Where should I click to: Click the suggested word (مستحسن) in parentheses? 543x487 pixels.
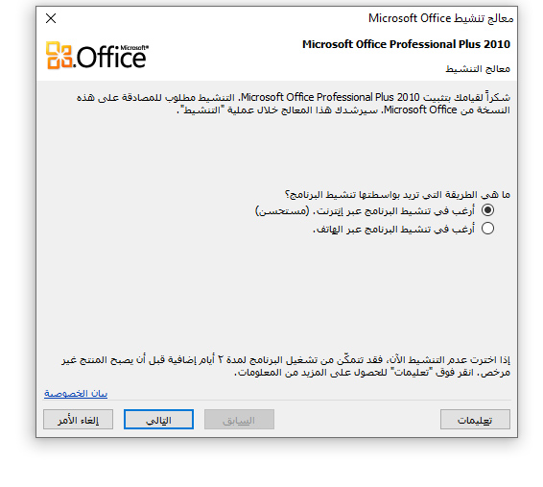click(282, 210)
